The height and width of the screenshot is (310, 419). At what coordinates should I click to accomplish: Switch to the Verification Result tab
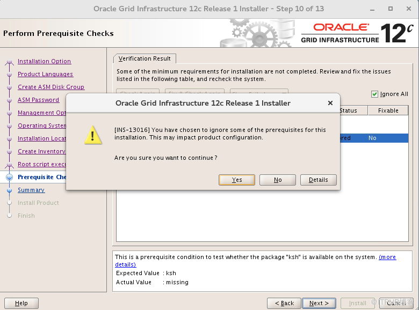coord(145,58)
